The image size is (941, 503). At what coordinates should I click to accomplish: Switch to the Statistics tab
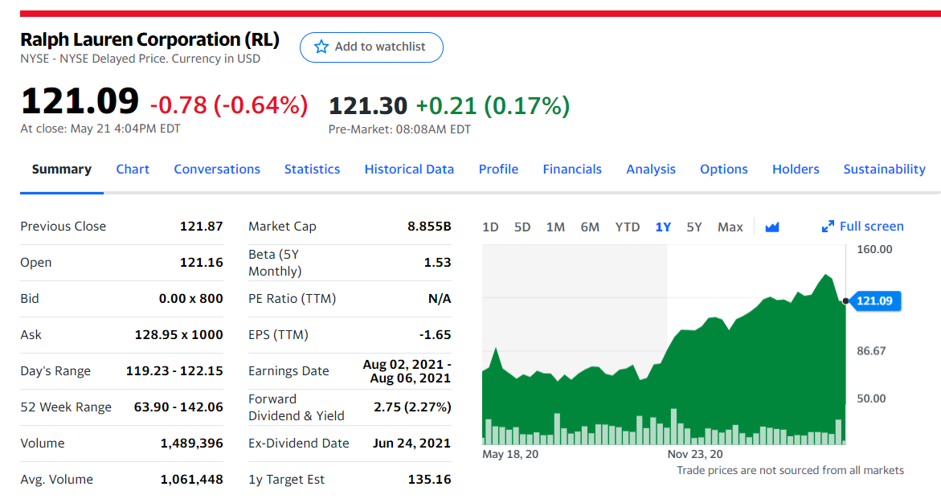tap(312, 170)
